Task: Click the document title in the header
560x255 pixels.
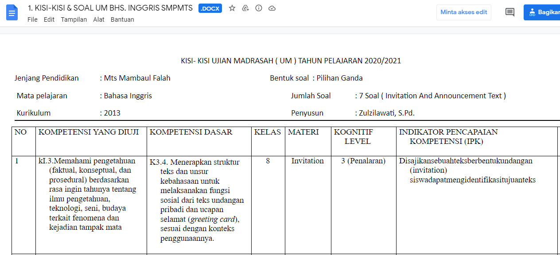Action: [110, 8]
